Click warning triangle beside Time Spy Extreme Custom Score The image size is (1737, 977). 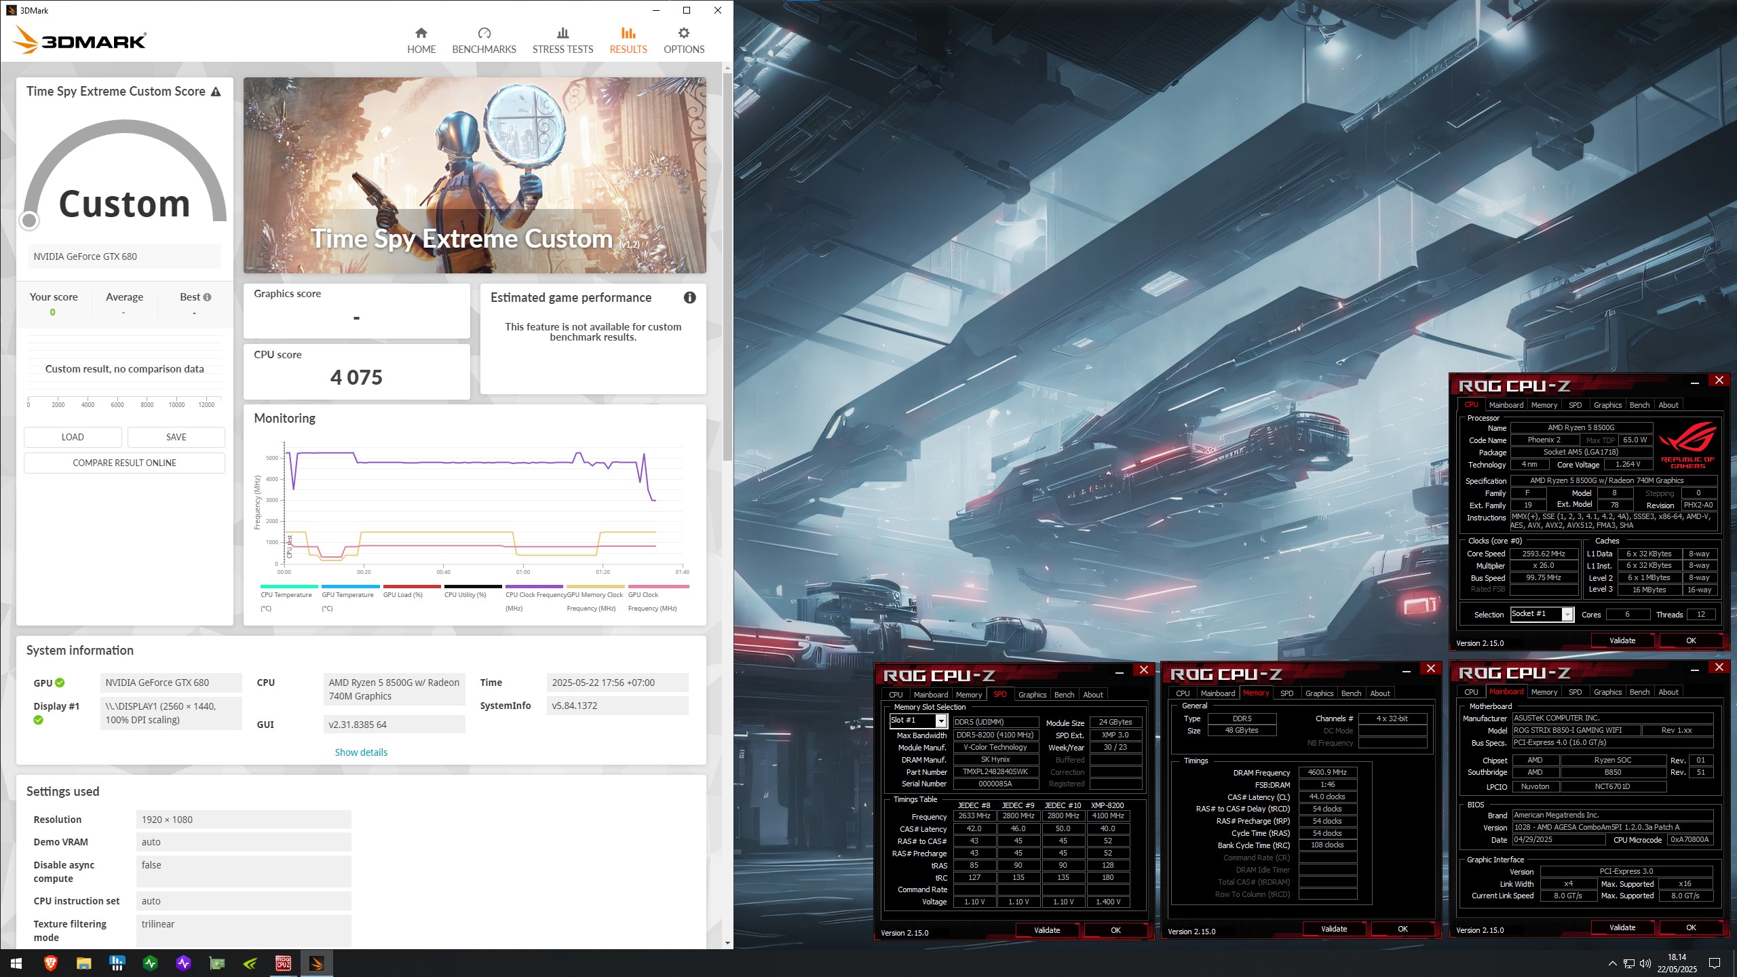(216, 92)
